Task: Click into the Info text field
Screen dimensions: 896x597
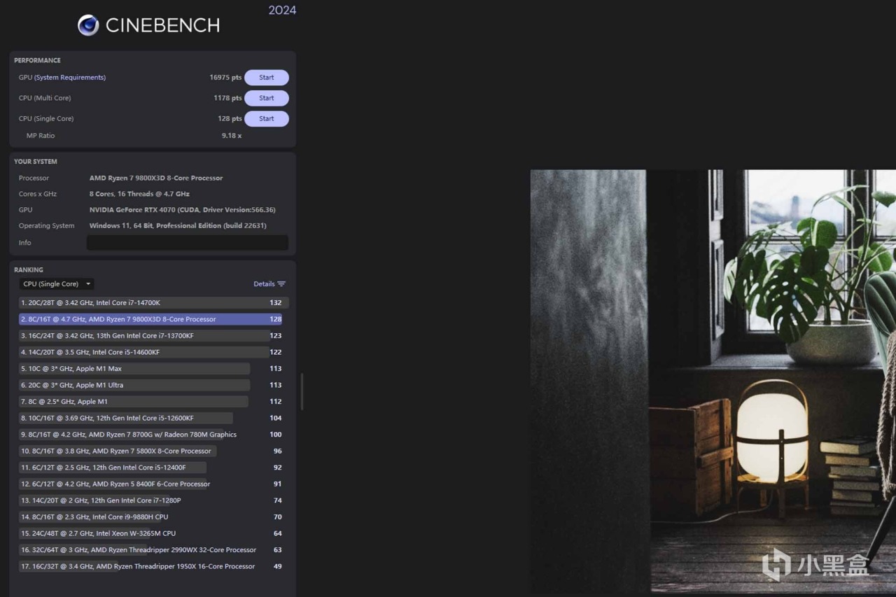Action: pos(188,243)
